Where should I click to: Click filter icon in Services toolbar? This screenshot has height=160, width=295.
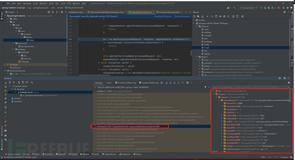(x=23, y=82)
